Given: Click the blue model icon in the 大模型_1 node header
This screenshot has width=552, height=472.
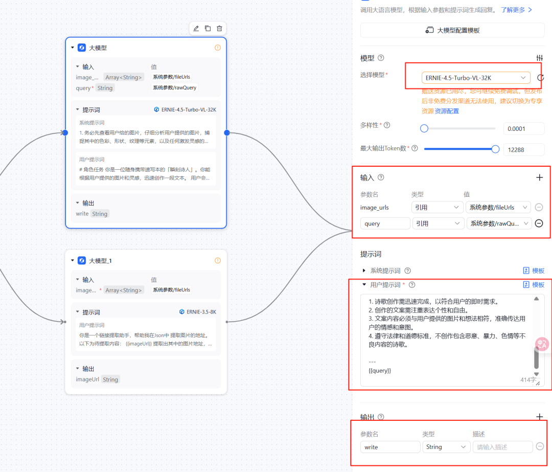Looking at the screenshot, I should pyautogui.click(x=82, y=261).
